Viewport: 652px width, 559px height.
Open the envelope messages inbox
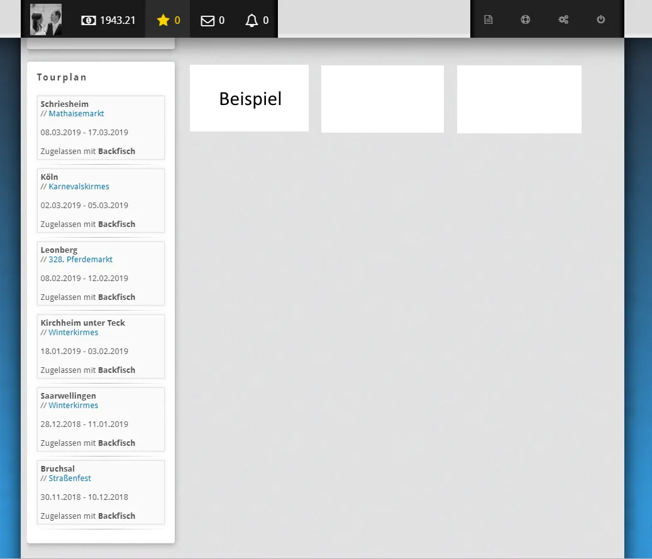(x=207, y=21)
